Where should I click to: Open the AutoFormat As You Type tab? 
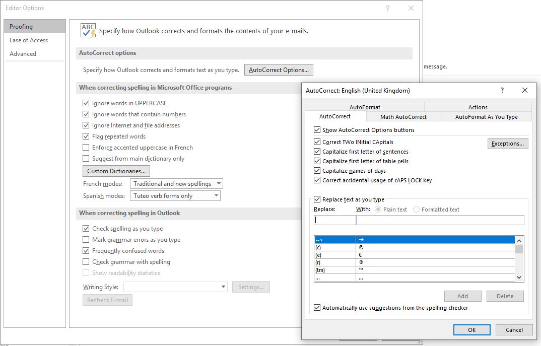click(x=486, y=117)
